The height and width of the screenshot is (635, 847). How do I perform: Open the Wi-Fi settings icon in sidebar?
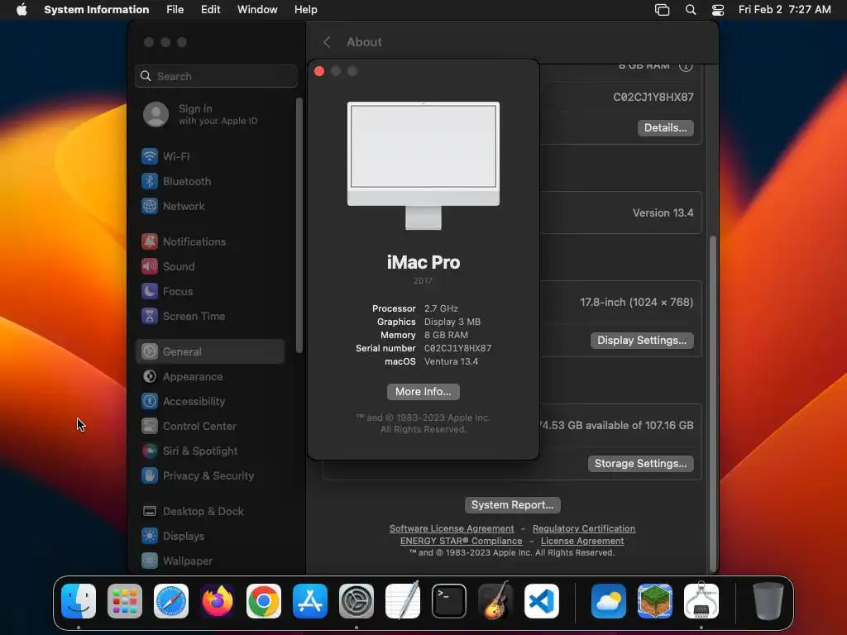tap(150, 156)
